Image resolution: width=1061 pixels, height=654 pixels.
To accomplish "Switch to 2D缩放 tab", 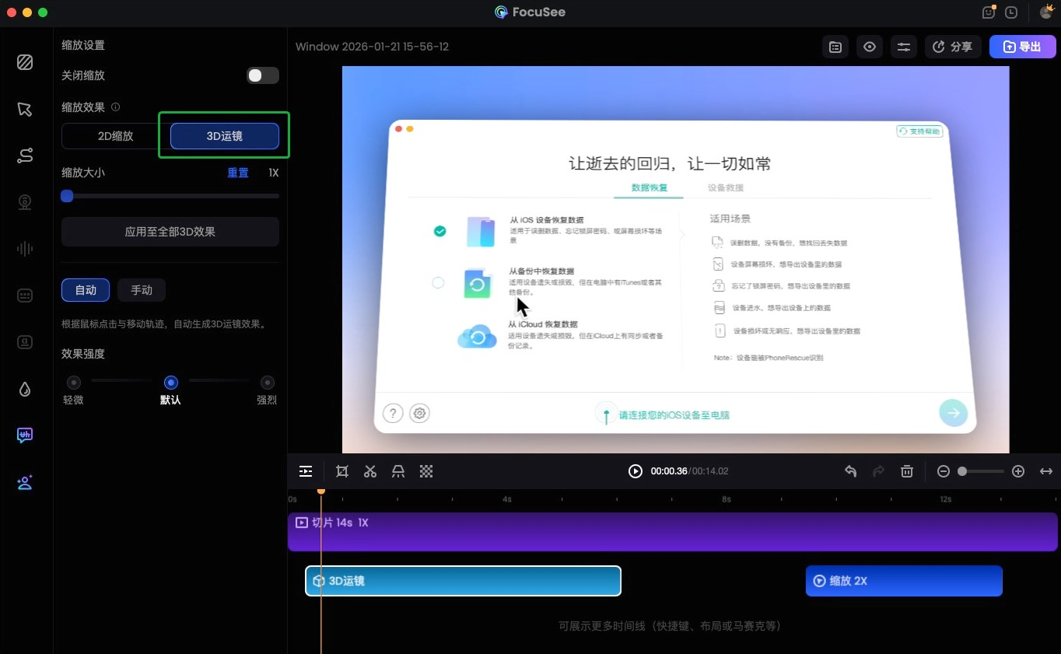I will [115, 136].
